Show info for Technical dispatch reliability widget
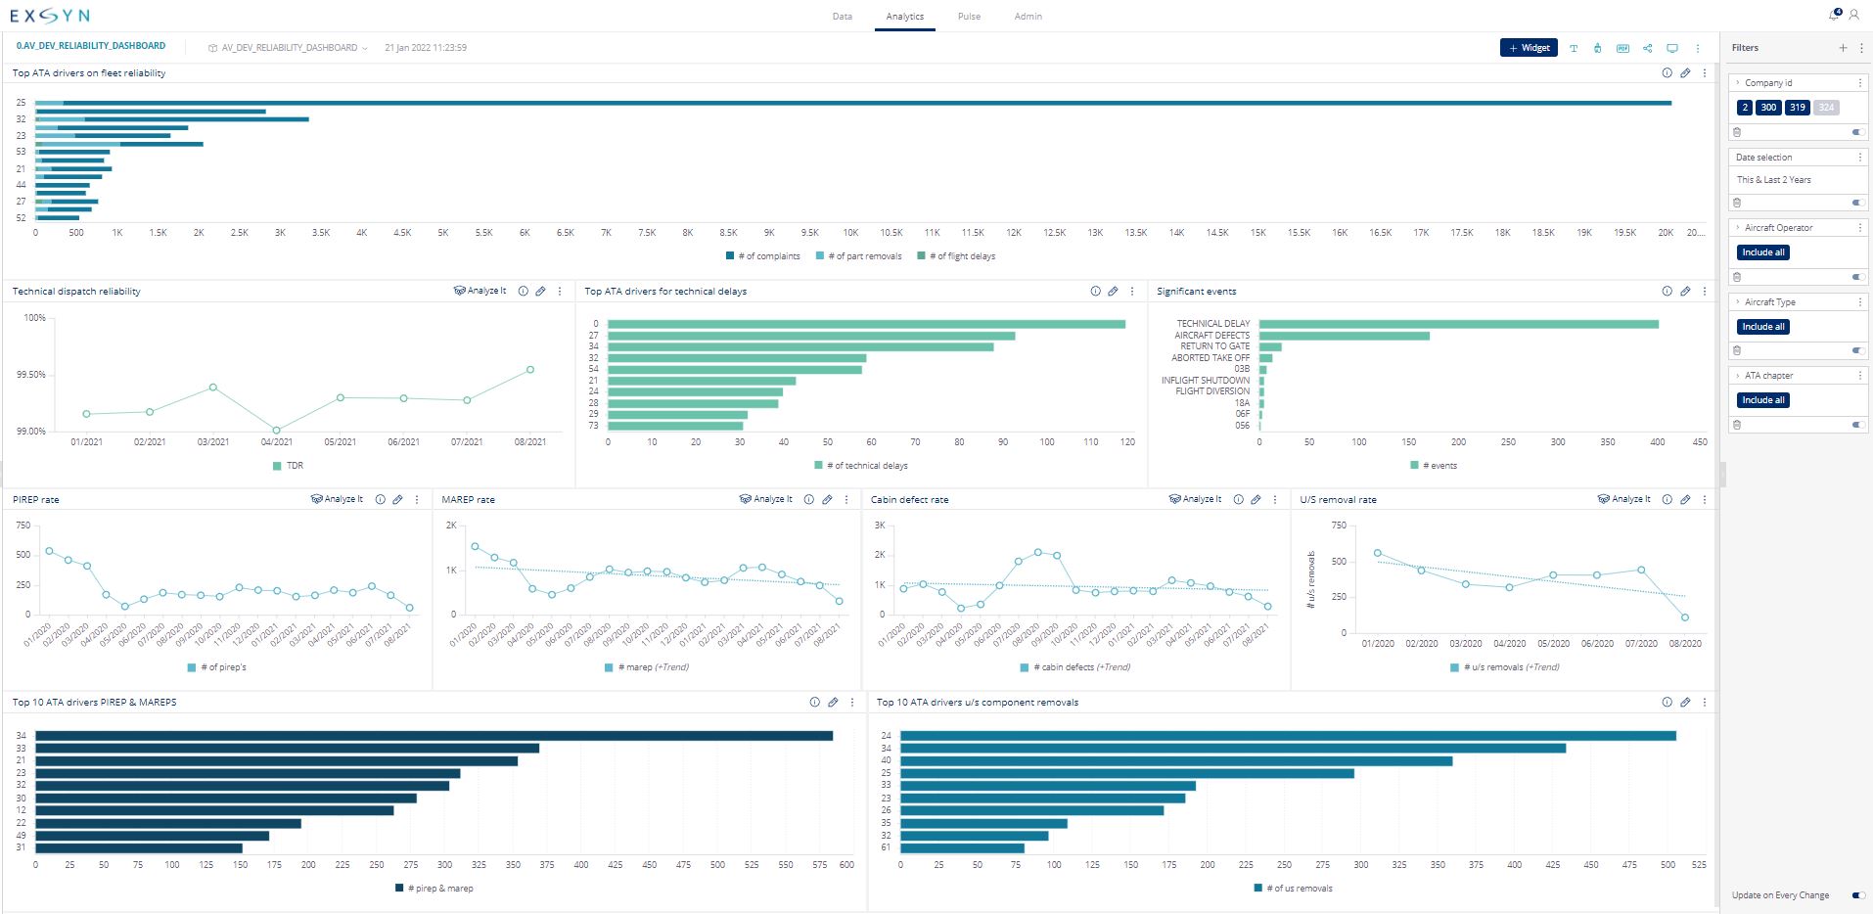This screenshot has height=914, width=1873. (x=524, y=292)
